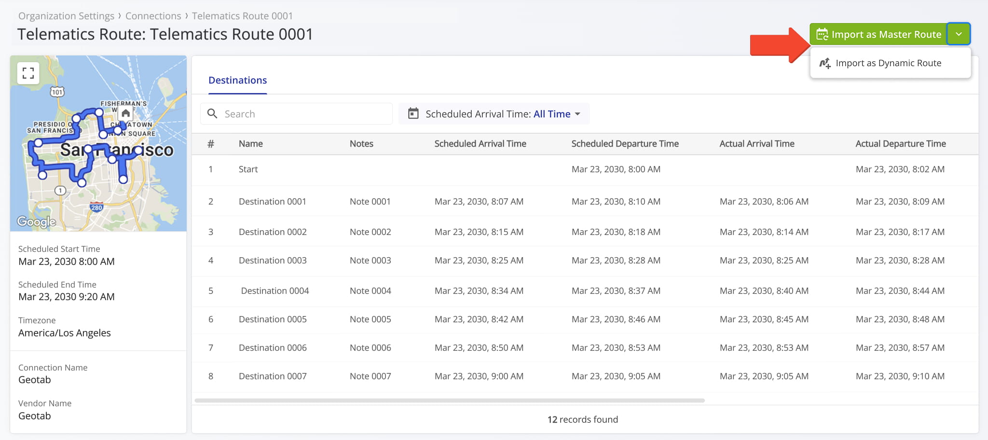Click the horizontal table scrollbar
The height and width of the screenshot is (440, 988).
tap(449, 400)
